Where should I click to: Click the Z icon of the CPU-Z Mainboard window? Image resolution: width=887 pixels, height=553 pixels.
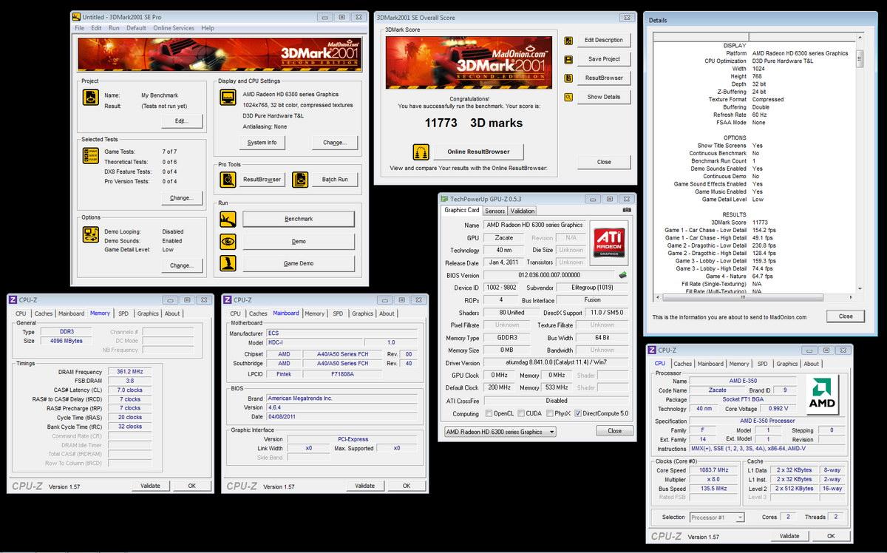tap(227, 299)
